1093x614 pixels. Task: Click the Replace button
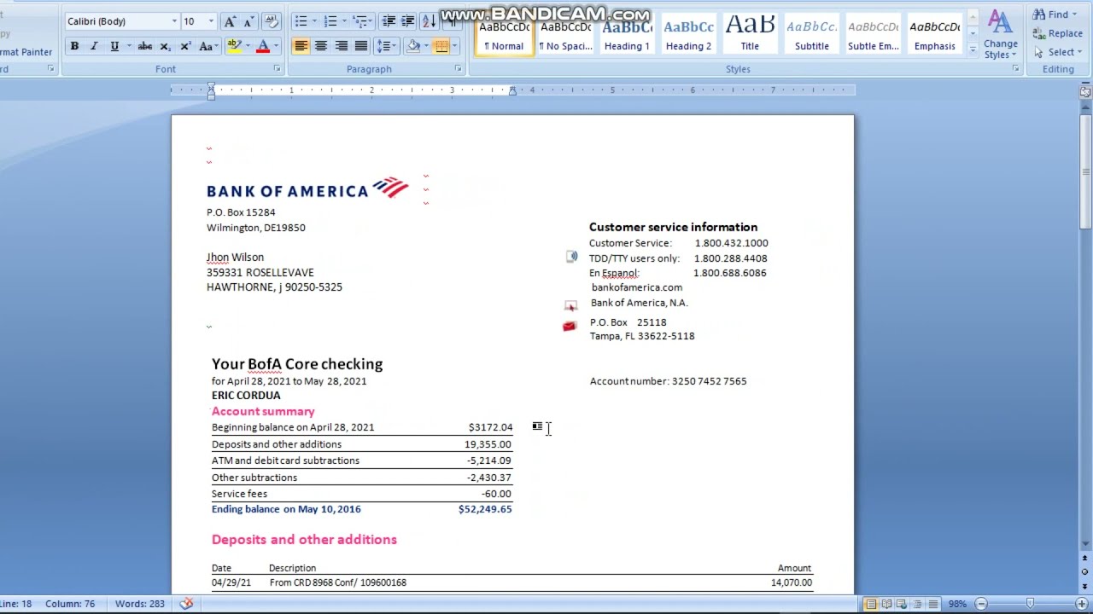click(x=1057, y=33)
